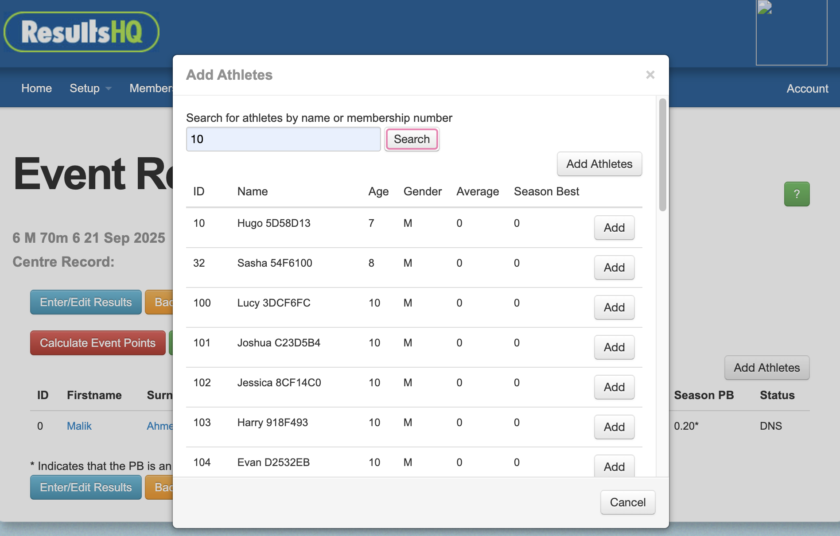Viewport: 840px width, 536px height.
Task: Click the 0.20* season PB value
Action: tap(686, 426)
